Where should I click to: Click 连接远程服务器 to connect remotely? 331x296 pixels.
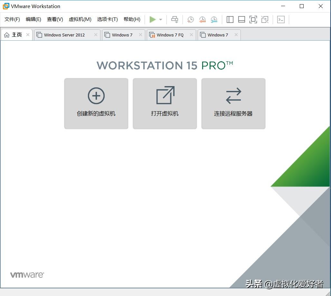point(233,104)
